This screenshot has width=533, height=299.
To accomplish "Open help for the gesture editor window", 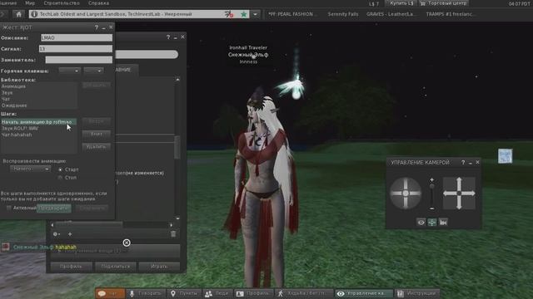I will click(x=97, y=27).
